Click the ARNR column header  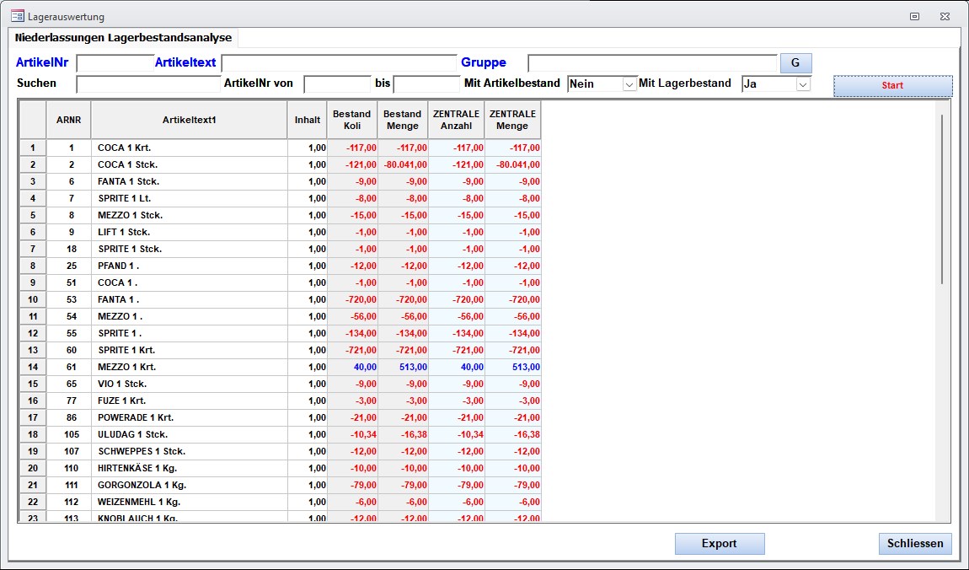pos(68,120)
